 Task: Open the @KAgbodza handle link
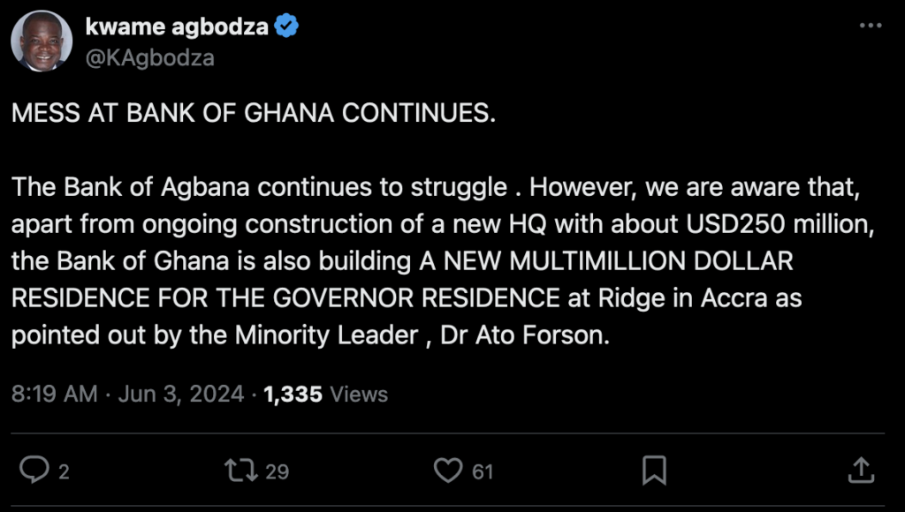point(149,57)
